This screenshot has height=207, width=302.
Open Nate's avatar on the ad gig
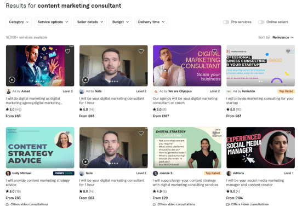[x=82, y=91]
